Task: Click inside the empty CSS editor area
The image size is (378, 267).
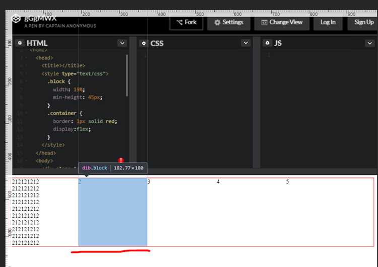Action: tap(195, 108)
